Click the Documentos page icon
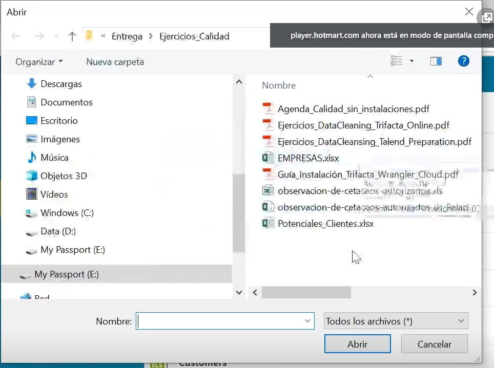Screen dimensions: 494x368 31,102
